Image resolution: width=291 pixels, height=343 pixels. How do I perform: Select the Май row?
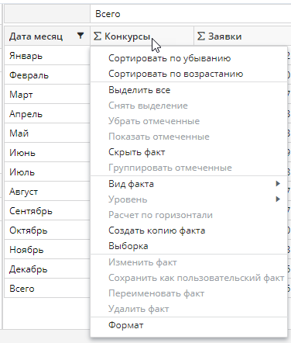pos(47,133)
